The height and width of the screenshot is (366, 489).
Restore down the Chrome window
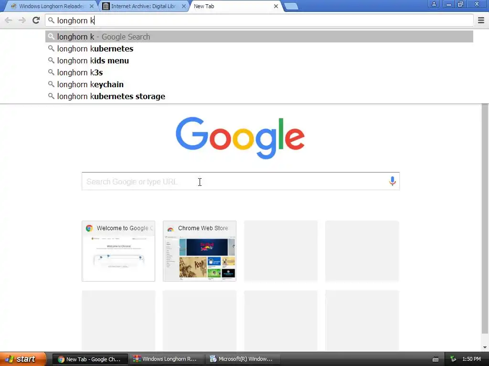460,4
